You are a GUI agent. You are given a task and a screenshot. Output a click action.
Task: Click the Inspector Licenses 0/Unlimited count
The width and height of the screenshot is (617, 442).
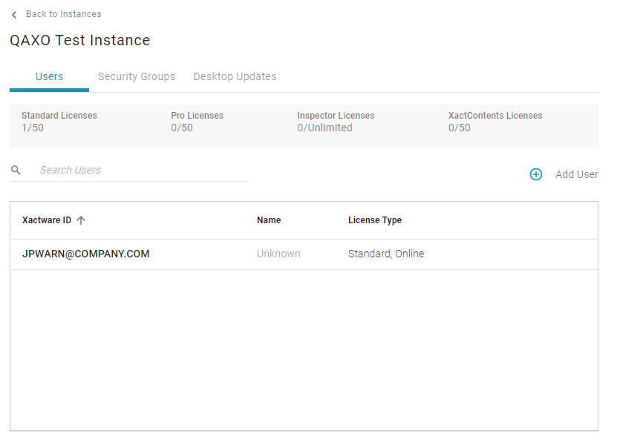(324, 128)
